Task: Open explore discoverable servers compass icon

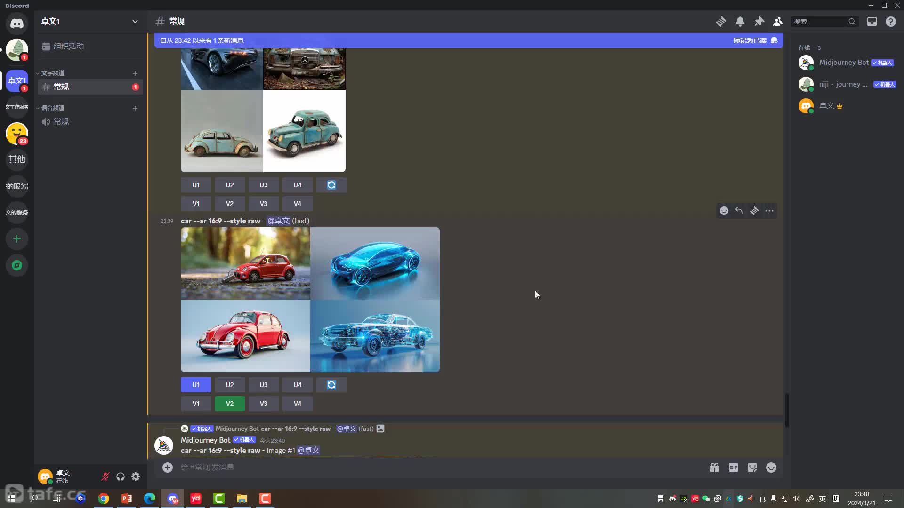Action: pyautogui.click(x=17, y=265)
